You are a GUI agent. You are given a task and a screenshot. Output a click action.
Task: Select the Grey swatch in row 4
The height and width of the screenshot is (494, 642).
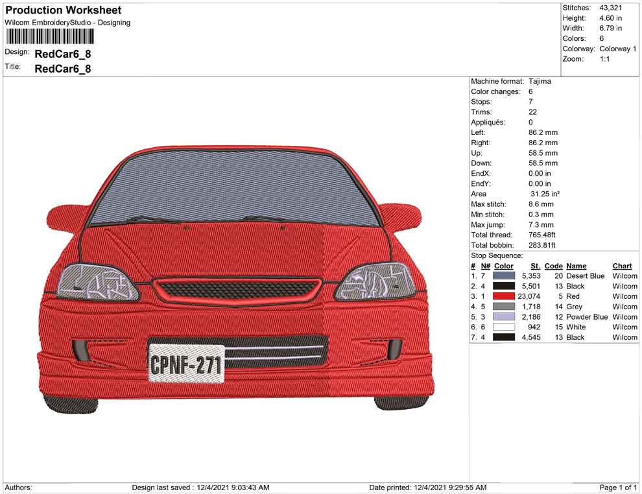[505, 307]
